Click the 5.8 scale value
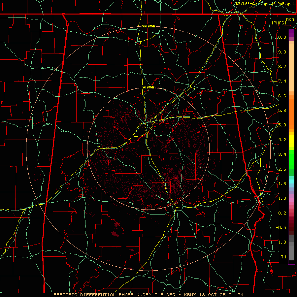297x297 pixels. coord(282,111)
